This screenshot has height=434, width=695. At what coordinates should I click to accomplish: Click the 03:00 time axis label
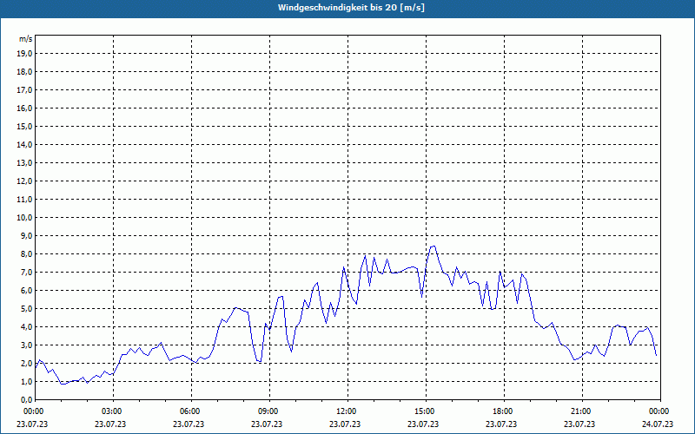(111, 411)
